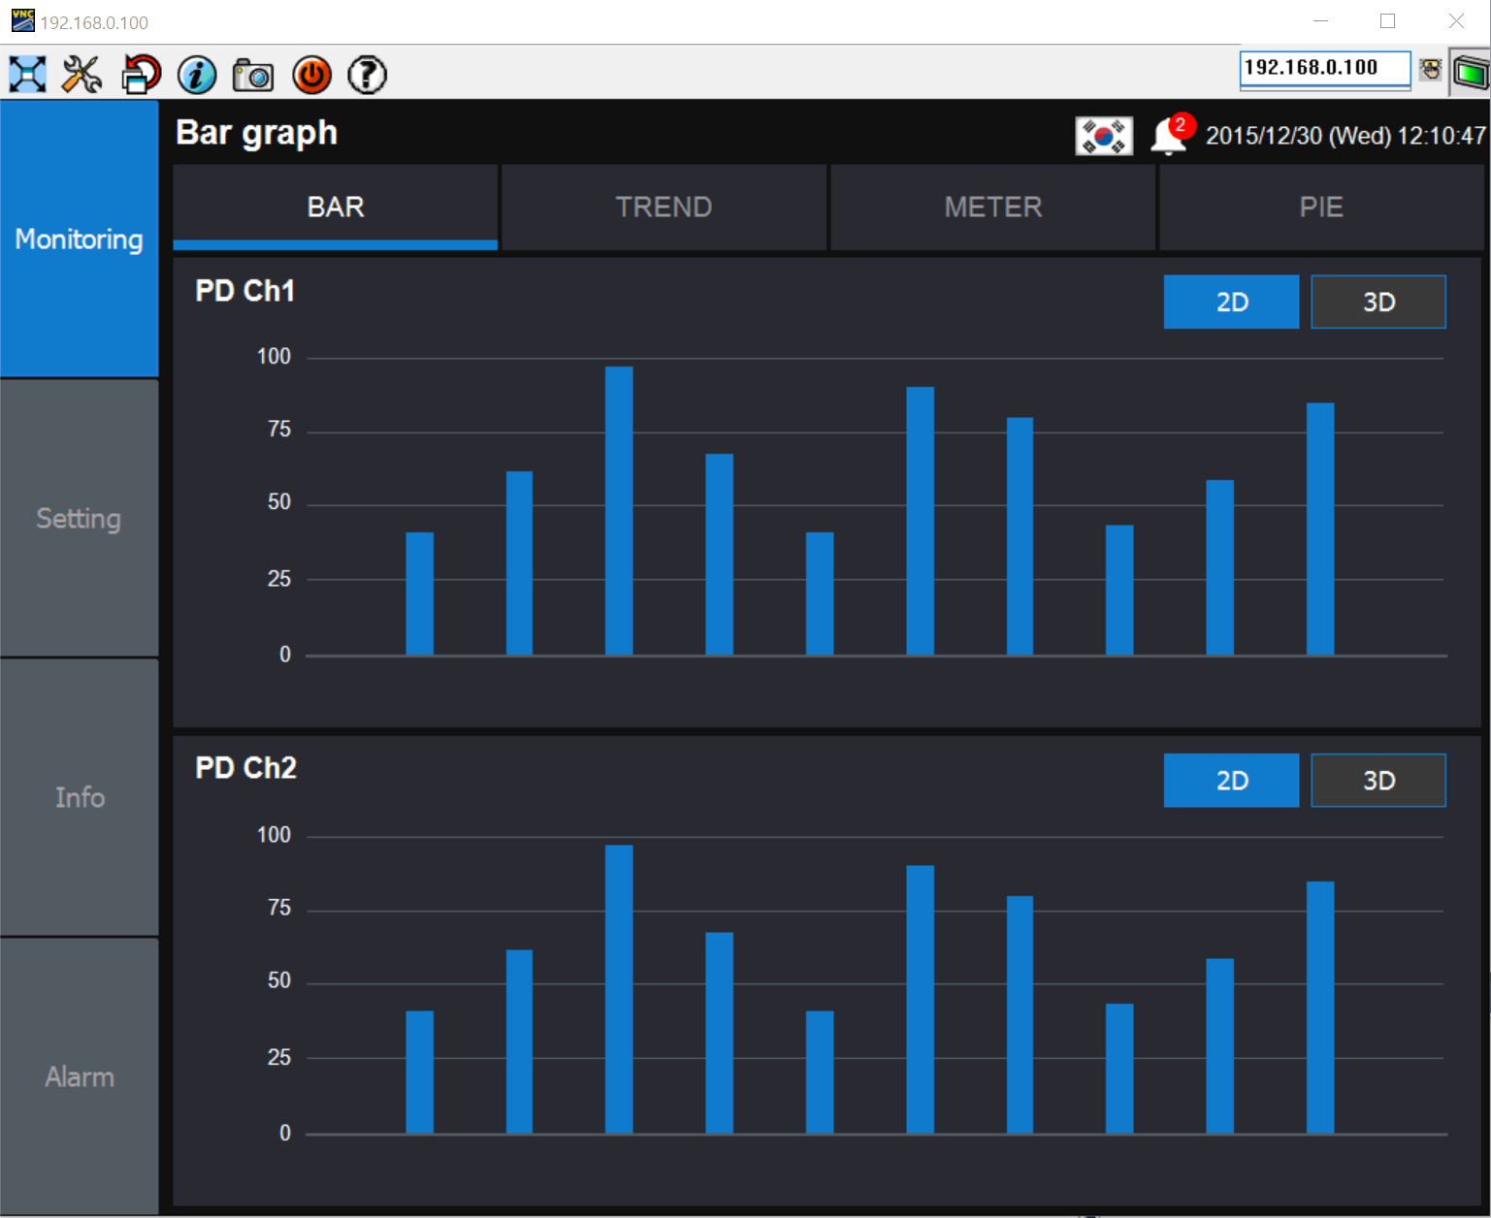Click the red power disconnect icon
The height and width of the screenshot is (1218, 1491).
(310, 74)
